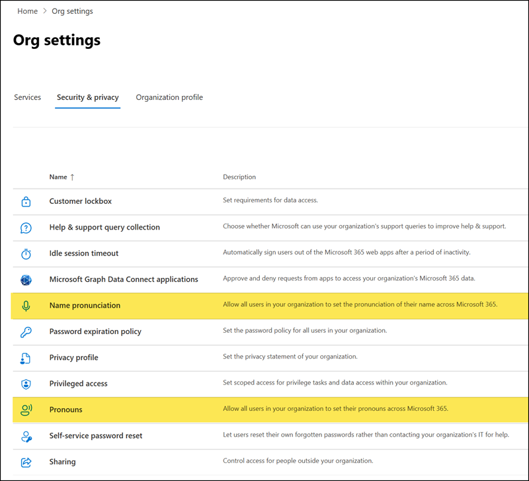Click the Help & support question bubble icon
The height and width of the screenshot is (481, 529).
click(x=26, y=228)
